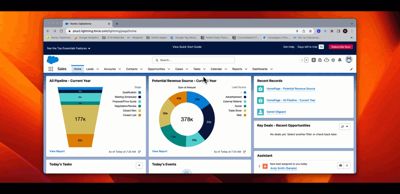Click the orange lead icon in Assistant
Viewport: 400px width, 194px height.
click(265, 166)
